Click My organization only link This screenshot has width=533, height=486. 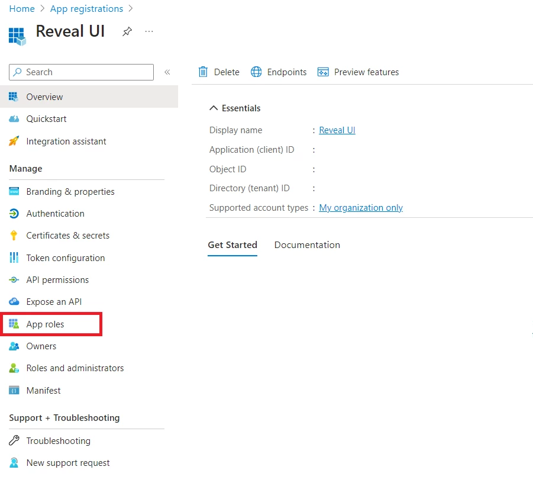pyautogui.click(x=361, y=208)
